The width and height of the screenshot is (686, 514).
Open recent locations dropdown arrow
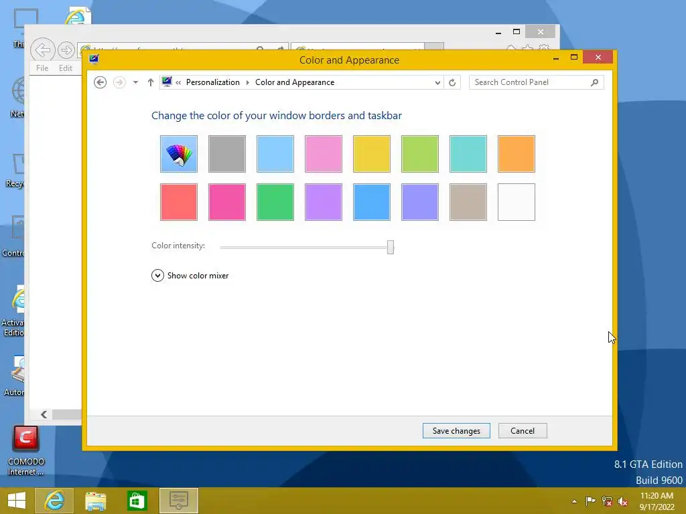click(135, 82)
